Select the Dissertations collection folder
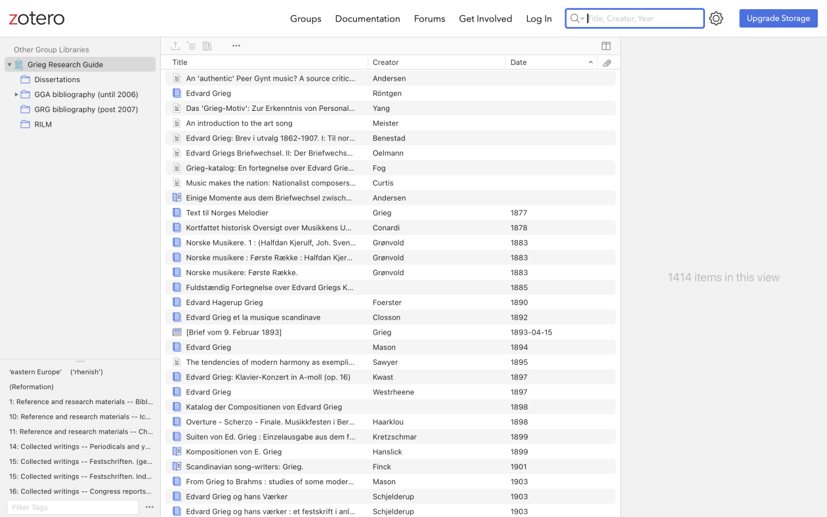Image resolution: width=827 pixels, height=517 pixels. pyautogui.click(x=57, y=79)
